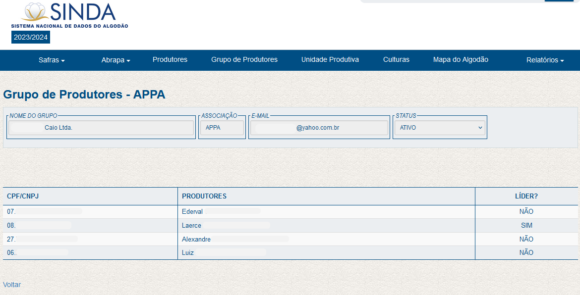Image resolution: width=580 pixels, height=295 pixels.
Task: Open Grupo de Produtores menu item
Action: (244, 59)
